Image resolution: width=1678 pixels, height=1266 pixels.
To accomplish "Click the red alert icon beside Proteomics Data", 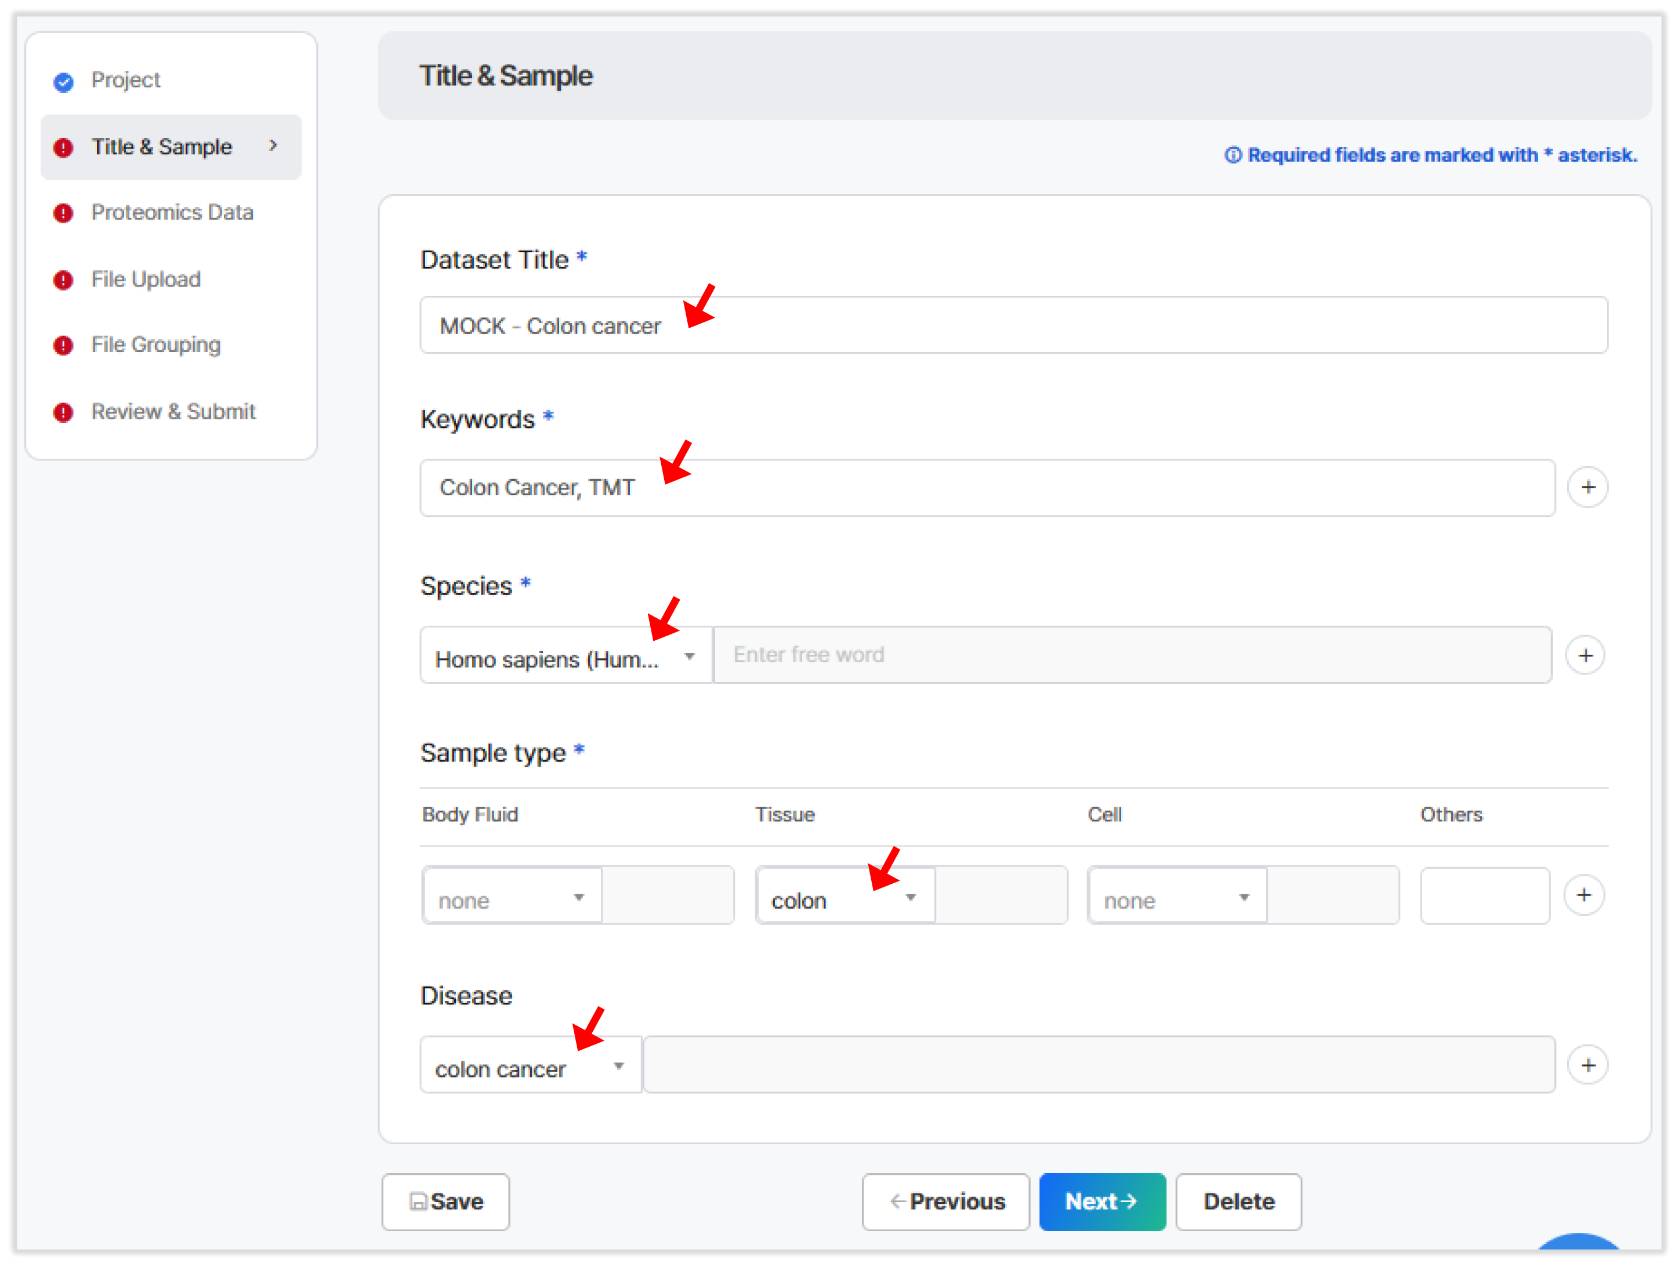I will (x=64, y=213).
